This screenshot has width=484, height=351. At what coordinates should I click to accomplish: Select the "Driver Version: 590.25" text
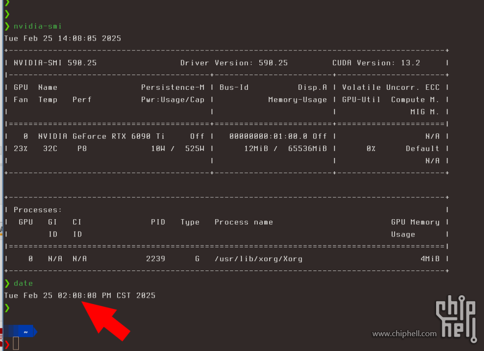pyautogui.click(x=234, y=63)
